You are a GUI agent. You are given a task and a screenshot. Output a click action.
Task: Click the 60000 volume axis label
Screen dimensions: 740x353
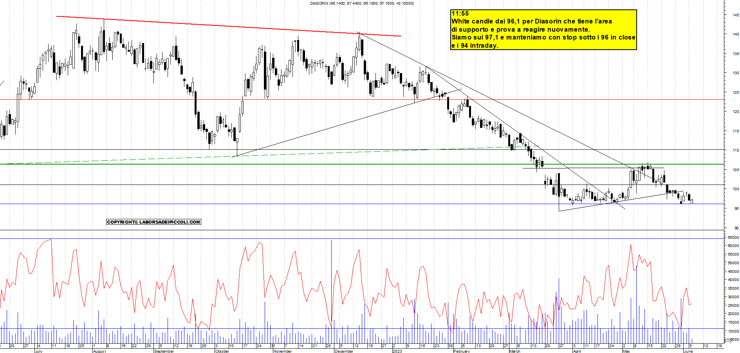tap(733, 246)
